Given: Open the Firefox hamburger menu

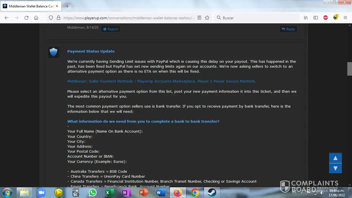Looking at the screenshot, I should [345, 18].
